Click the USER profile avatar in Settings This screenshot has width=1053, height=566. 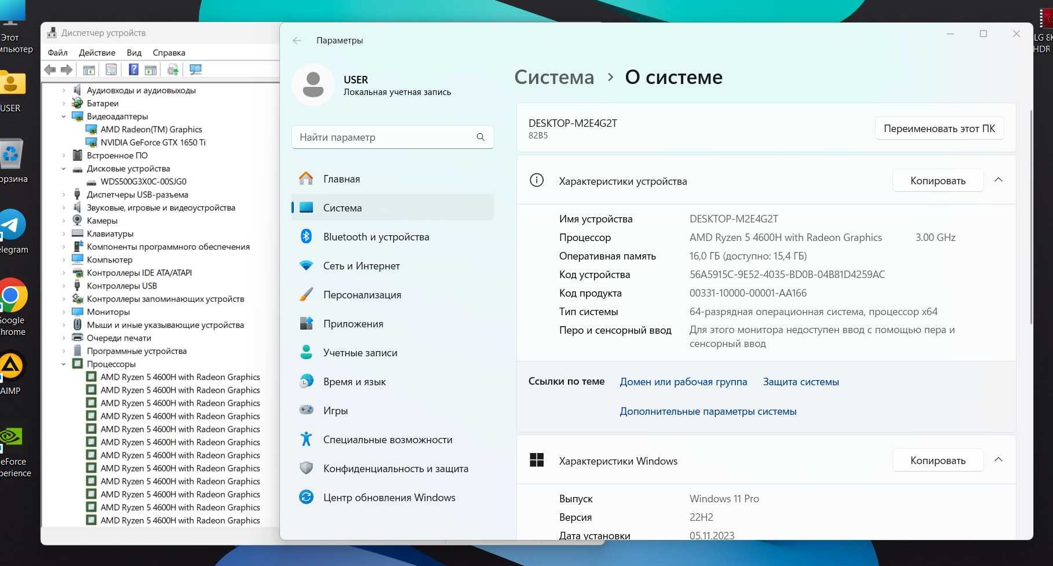click(x=313, y=85)
